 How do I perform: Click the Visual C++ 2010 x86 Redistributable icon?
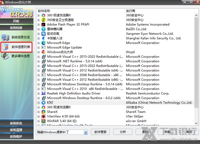43,89
